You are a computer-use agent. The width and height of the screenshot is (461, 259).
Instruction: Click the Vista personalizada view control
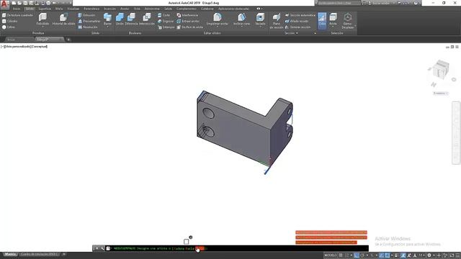17,46
